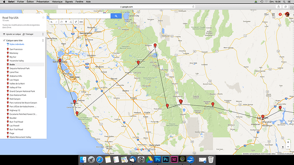Open the Historique menu

[57, 2]
